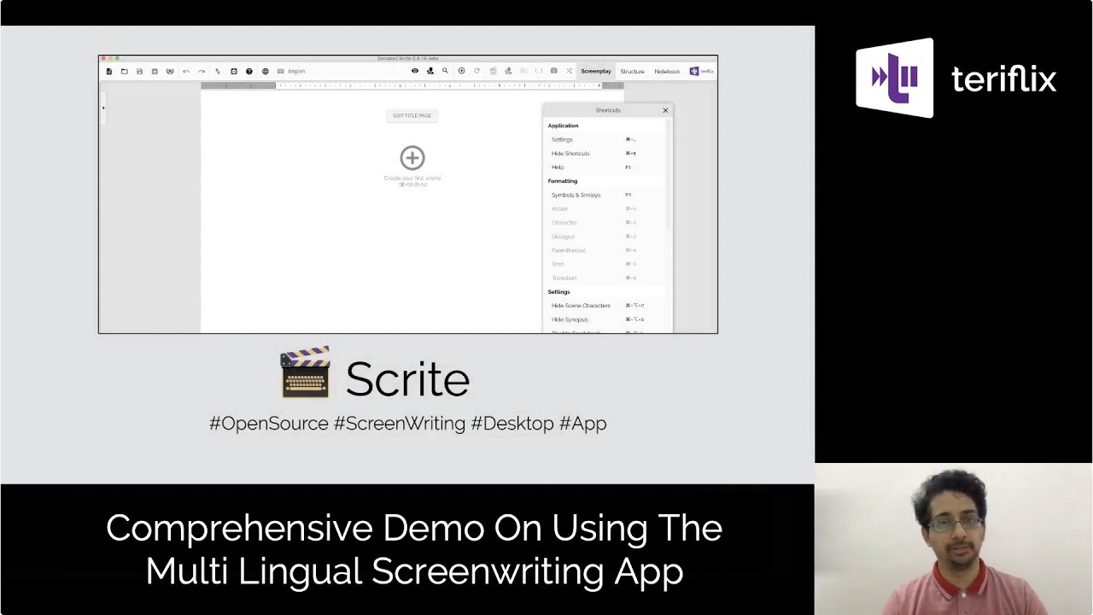Open a file via the folder icon

[x=125, y=71]
